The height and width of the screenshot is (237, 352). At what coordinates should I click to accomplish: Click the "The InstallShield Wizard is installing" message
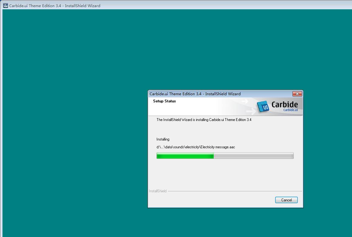click(204, 120)
